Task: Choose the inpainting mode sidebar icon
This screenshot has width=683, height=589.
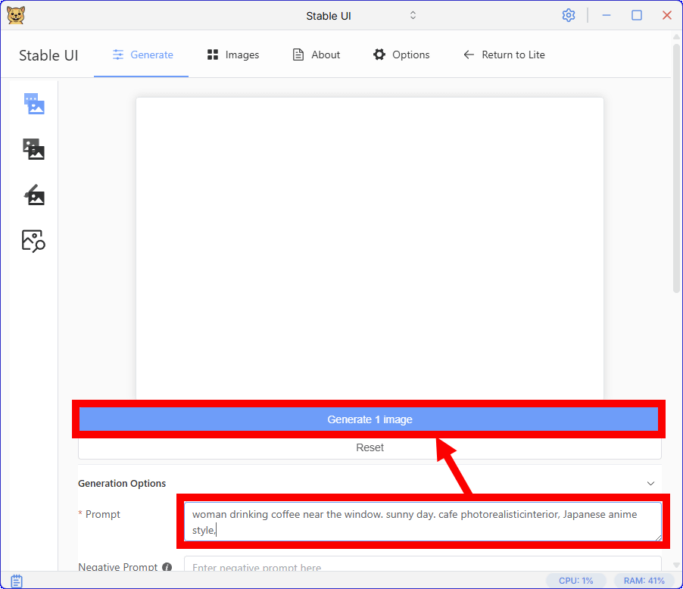Action: (x=34, y=195)
